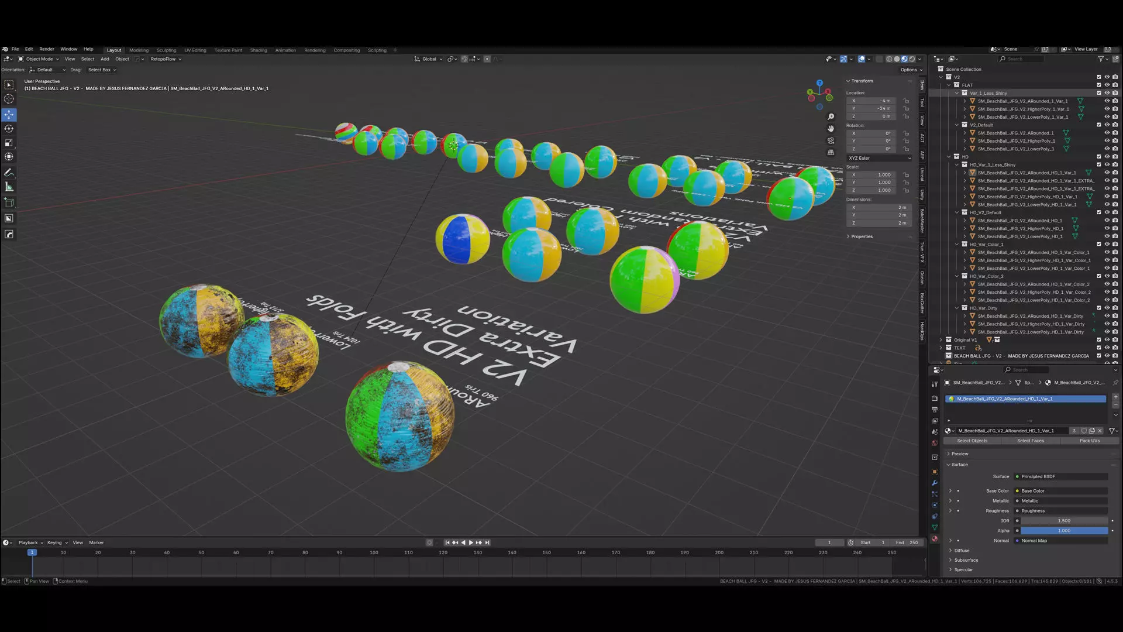
Task: Open the Modifiers wrench properties tab
Action: [x=935, y=483]
